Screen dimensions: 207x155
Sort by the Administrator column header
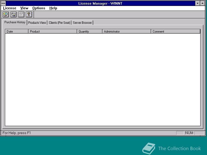coord(127,31)
